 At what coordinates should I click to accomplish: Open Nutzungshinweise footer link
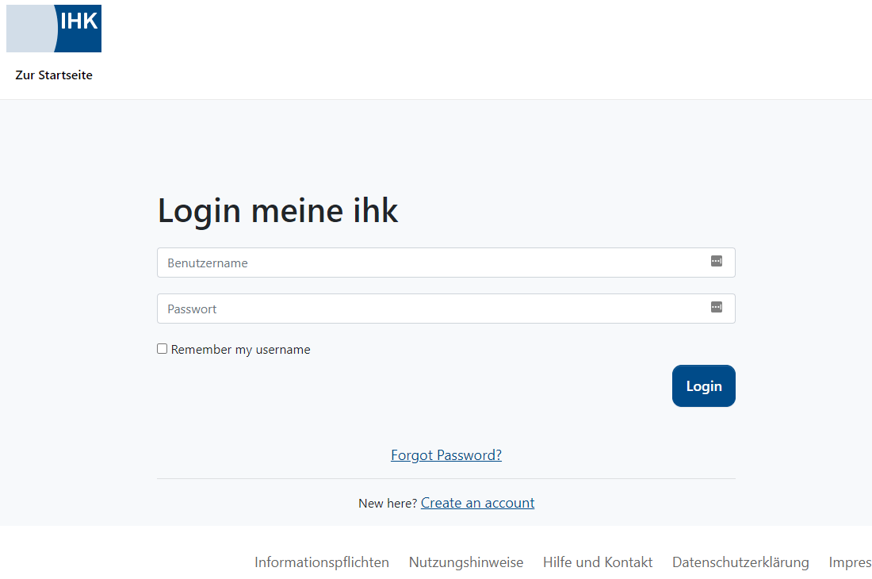pyautogui.click(x=466, y=562)
